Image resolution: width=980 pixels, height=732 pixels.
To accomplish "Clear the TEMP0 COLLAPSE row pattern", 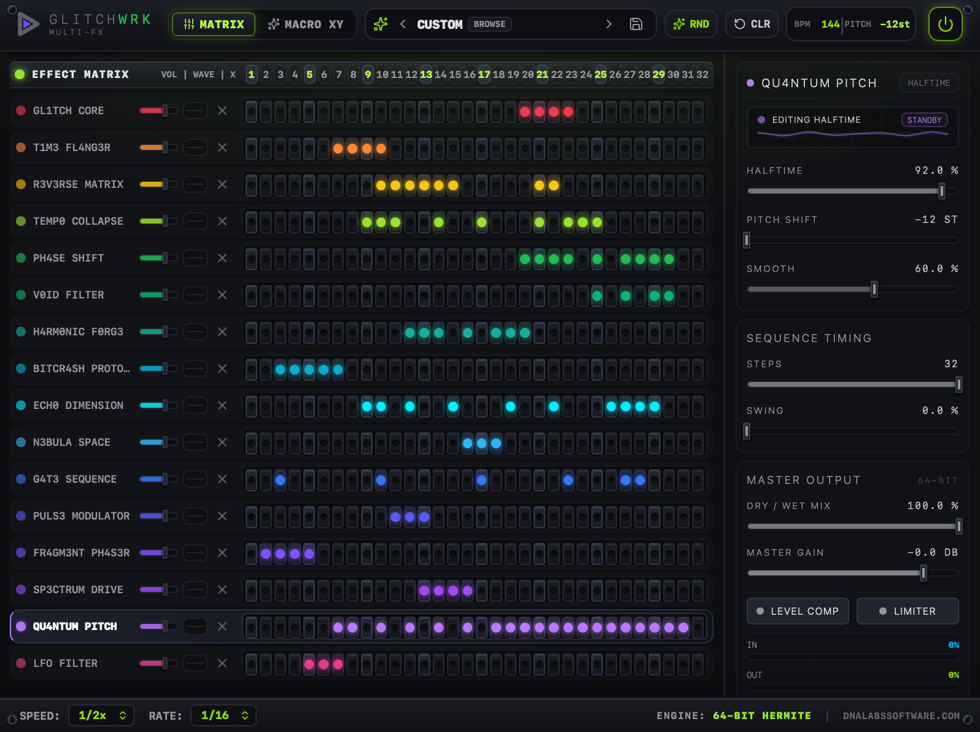I will pyautogui.click(x=222, y=221).
